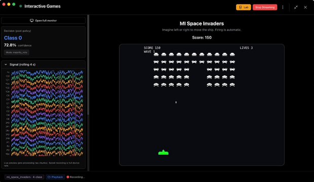This screenshot has height=182, width=314.
Task: Click the green player ship in the game
Action: point(164,152)
